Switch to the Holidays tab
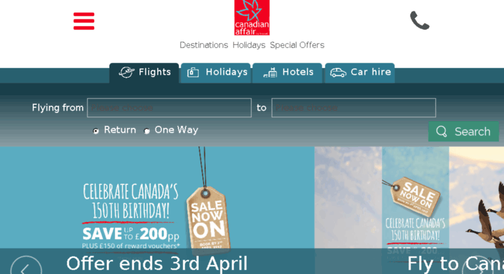 tap(216, 73)
